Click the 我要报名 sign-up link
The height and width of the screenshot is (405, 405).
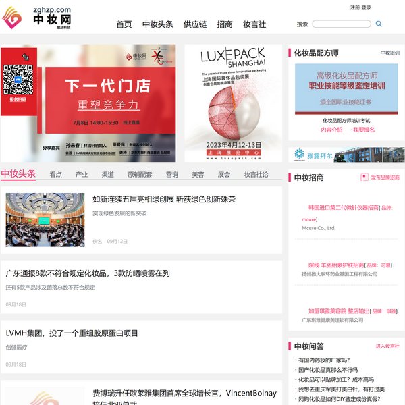point(364,130)
